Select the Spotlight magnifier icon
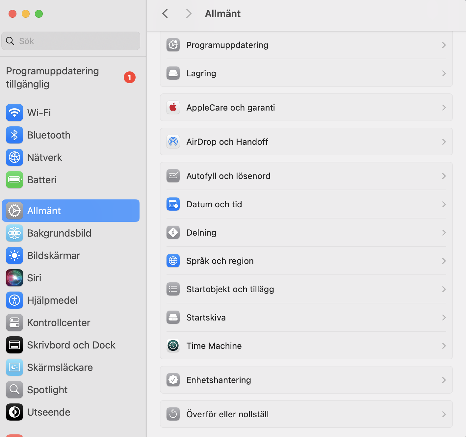Viewport: 466px width, 437px height. (14, 390)
